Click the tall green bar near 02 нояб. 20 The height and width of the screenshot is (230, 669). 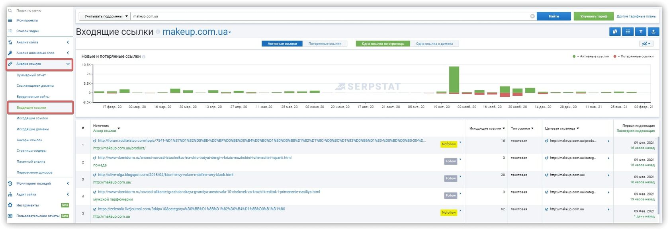click(x=454, y=80)
